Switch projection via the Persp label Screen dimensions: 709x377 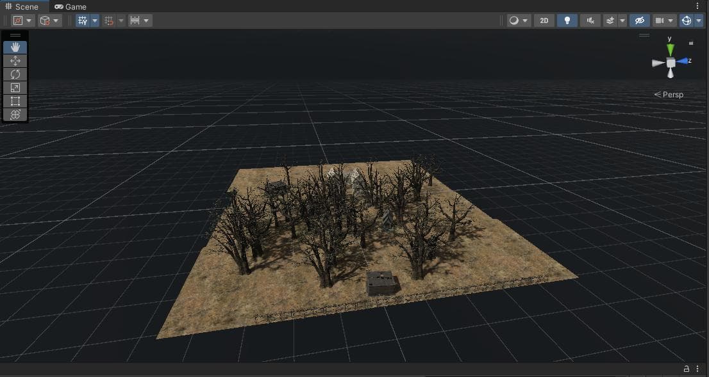(x=669, y=94)
